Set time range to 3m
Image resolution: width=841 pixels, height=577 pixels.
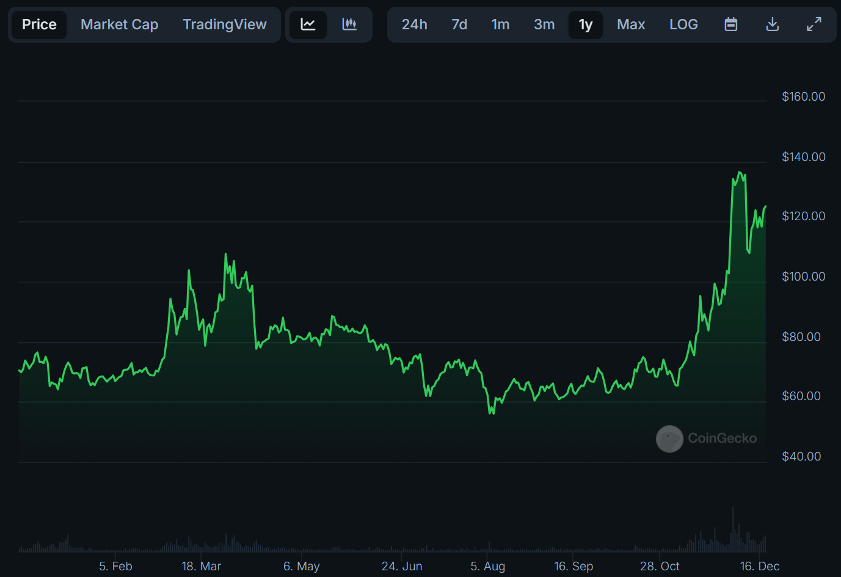[x=544, y=24]
